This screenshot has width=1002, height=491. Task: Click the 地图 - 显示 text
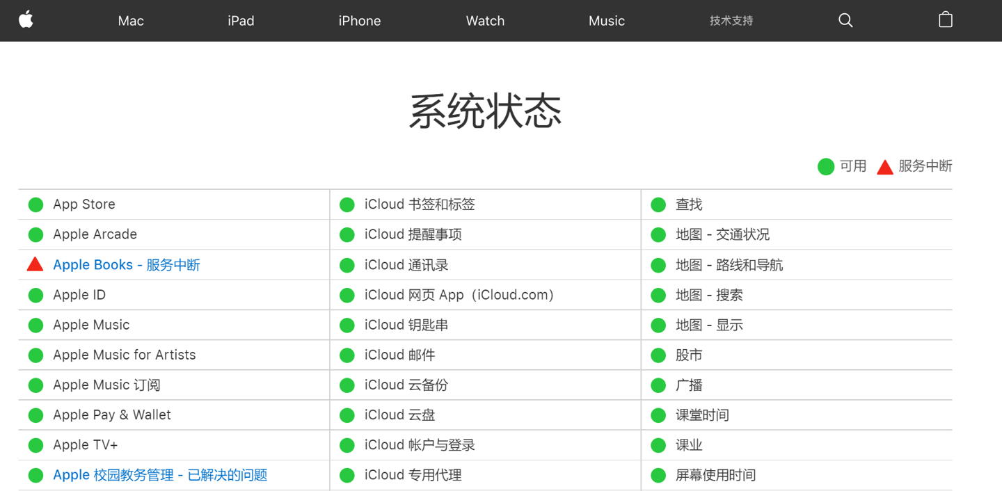click(x=709, y=325)
